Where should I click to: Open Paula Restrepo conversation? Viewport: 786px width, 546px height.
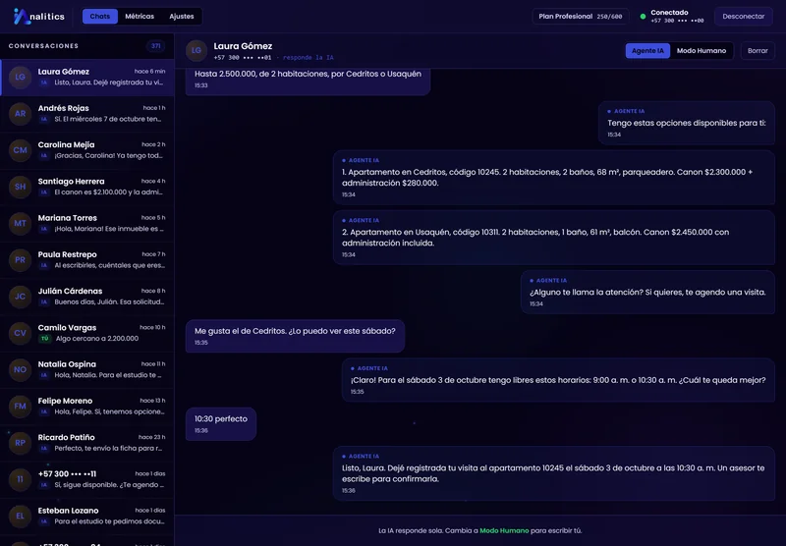point(87,260)
